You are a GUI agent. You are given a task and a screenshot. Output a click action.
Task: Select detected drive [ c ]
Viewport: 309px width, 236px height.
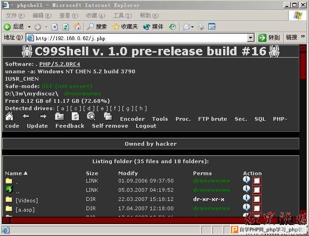[x=76, y=108]
